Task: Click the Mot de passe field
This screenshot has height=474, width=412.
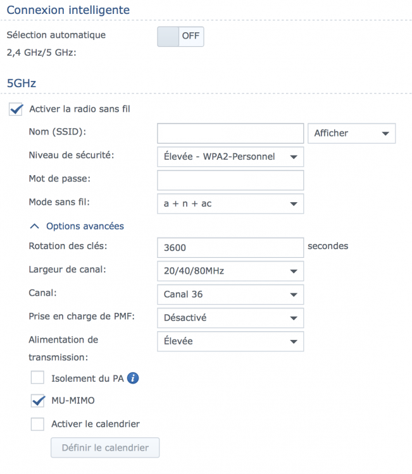Action: coord(230,180)
